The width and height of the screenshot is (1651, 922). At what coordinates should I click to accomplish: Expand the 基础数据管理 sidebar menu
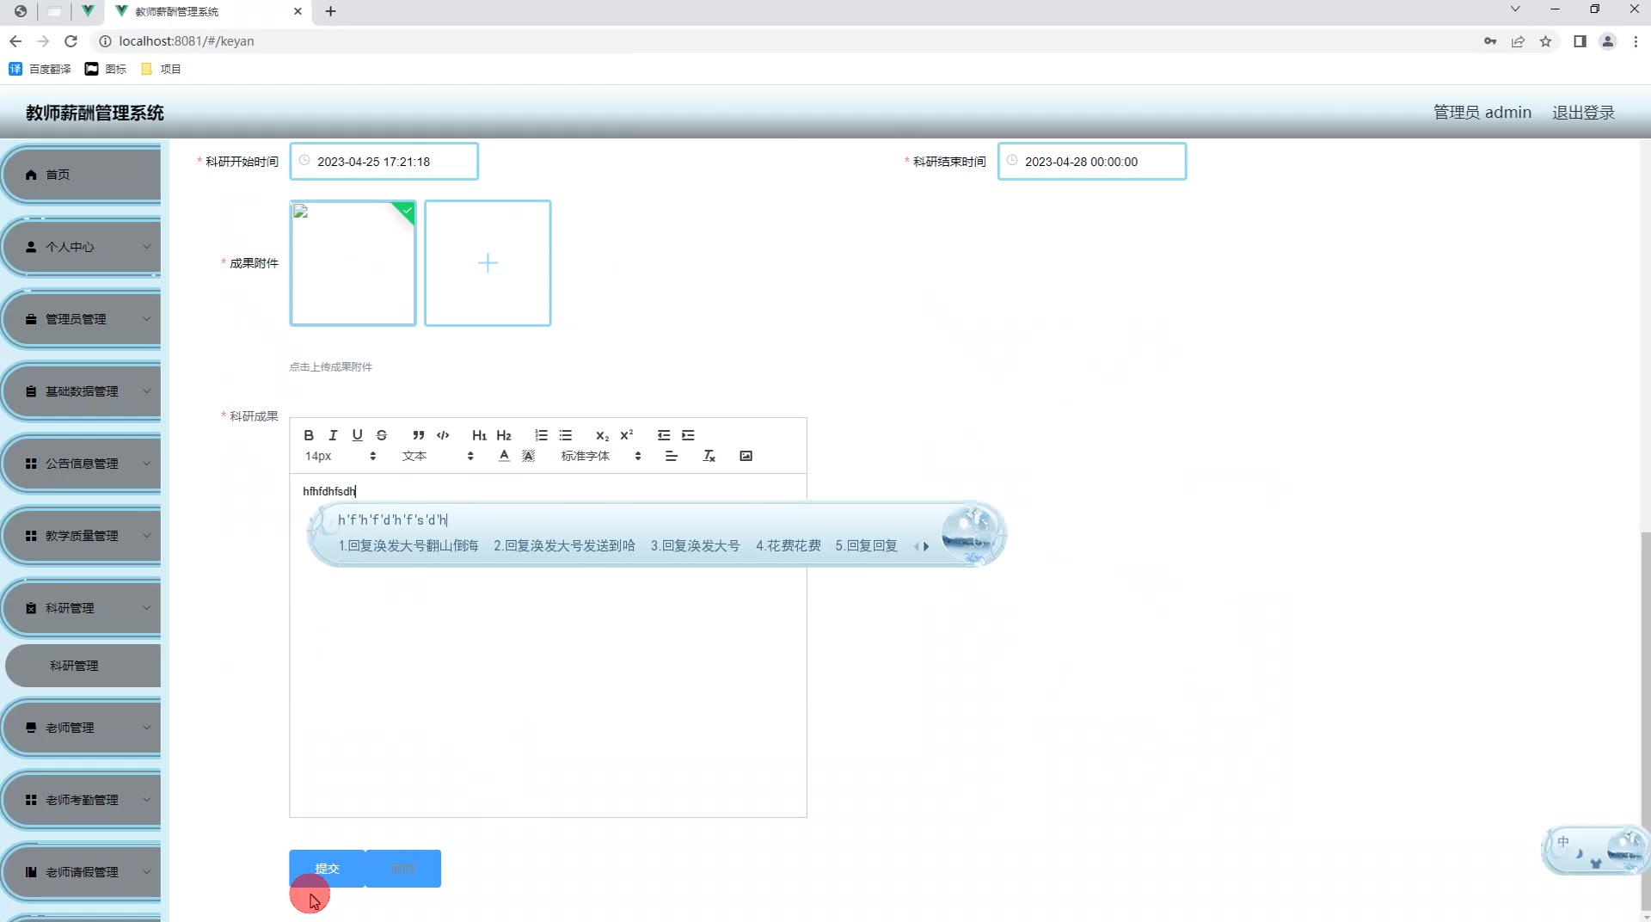click(x=82, y=391)
